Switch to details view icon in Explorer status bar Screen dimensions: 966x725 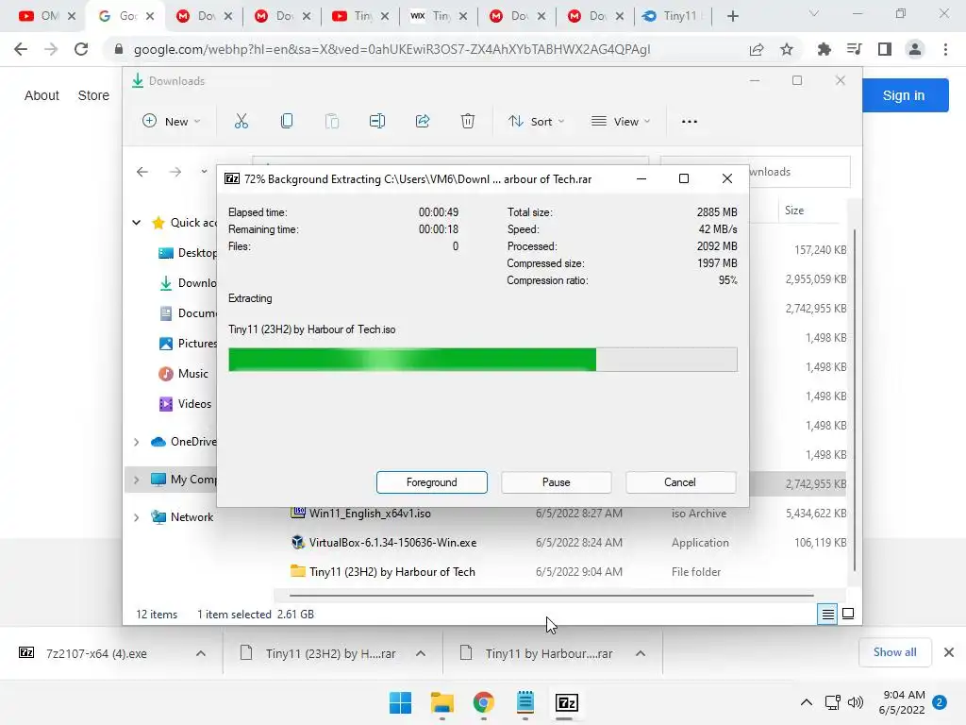(827, 614)
